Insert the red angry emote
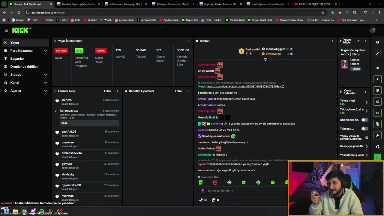Screen dimensions: 384x216 click(215, 182)
